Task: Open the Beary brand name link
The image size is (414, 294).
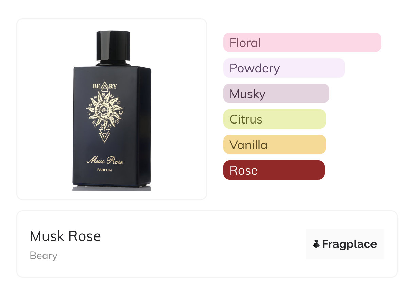Action: 44,256
